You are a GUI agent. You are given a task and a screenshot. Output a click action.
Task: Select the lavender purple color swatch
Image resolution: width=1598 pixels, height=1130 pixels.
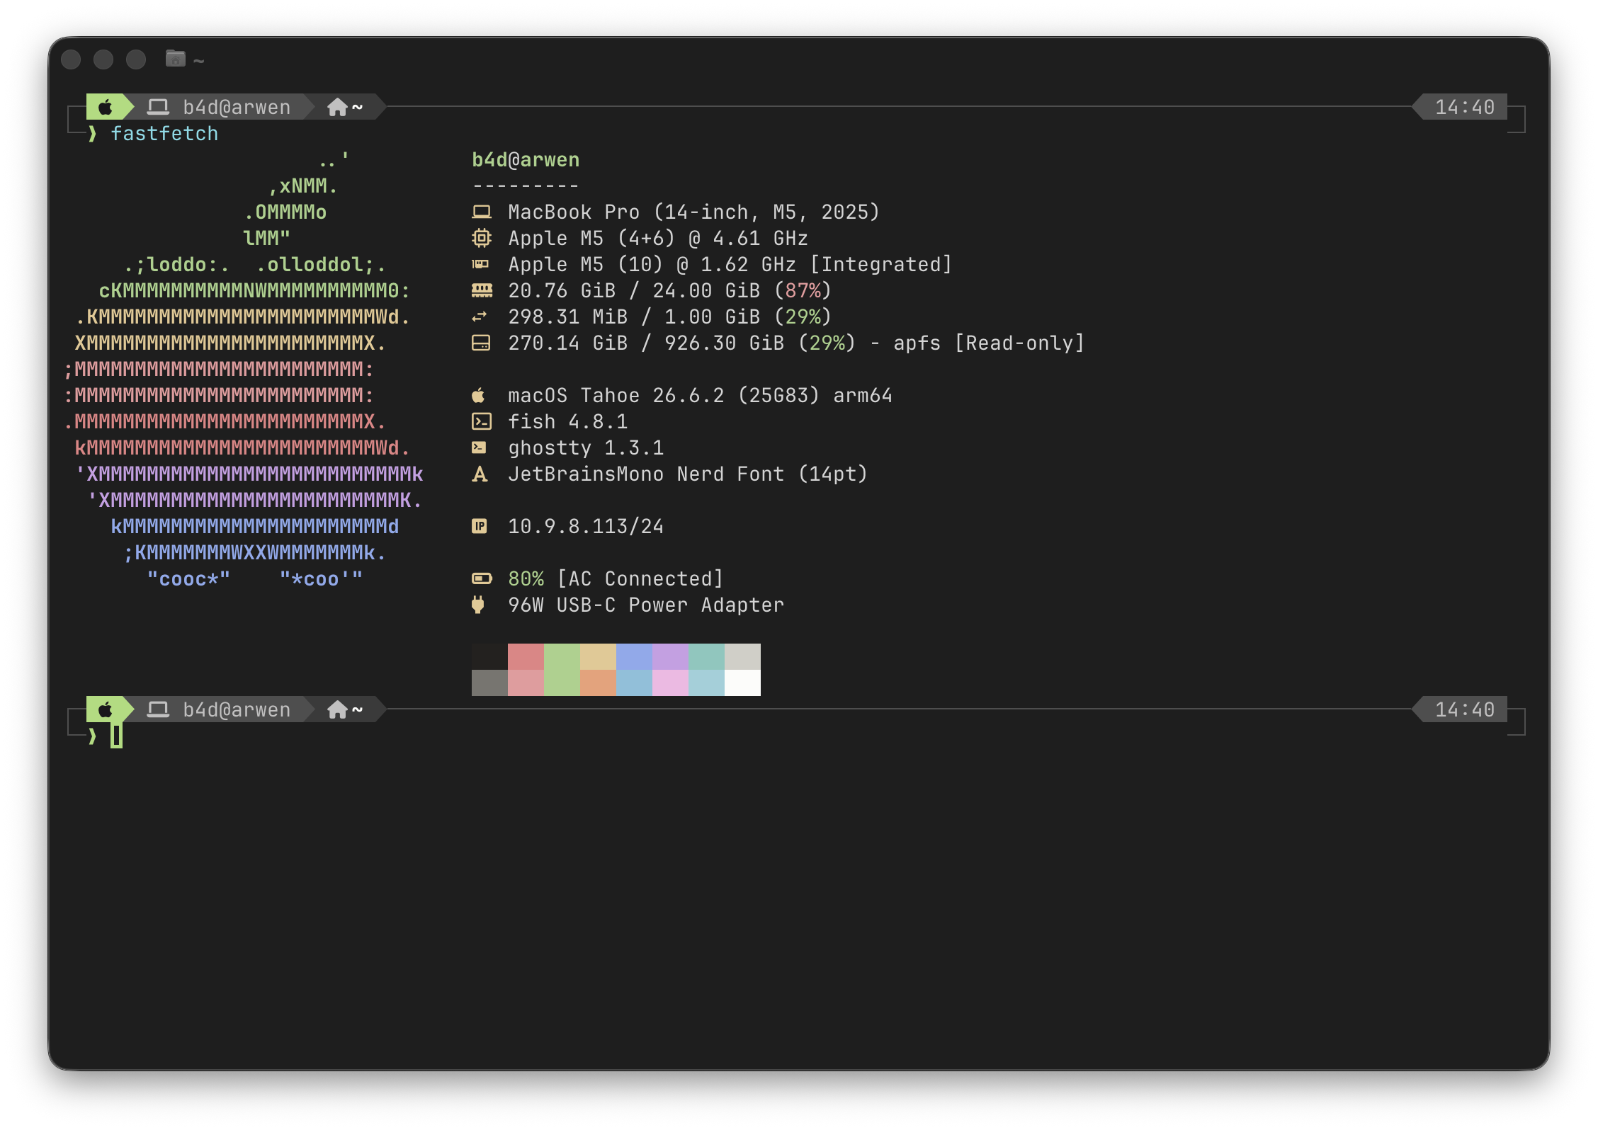670,656
